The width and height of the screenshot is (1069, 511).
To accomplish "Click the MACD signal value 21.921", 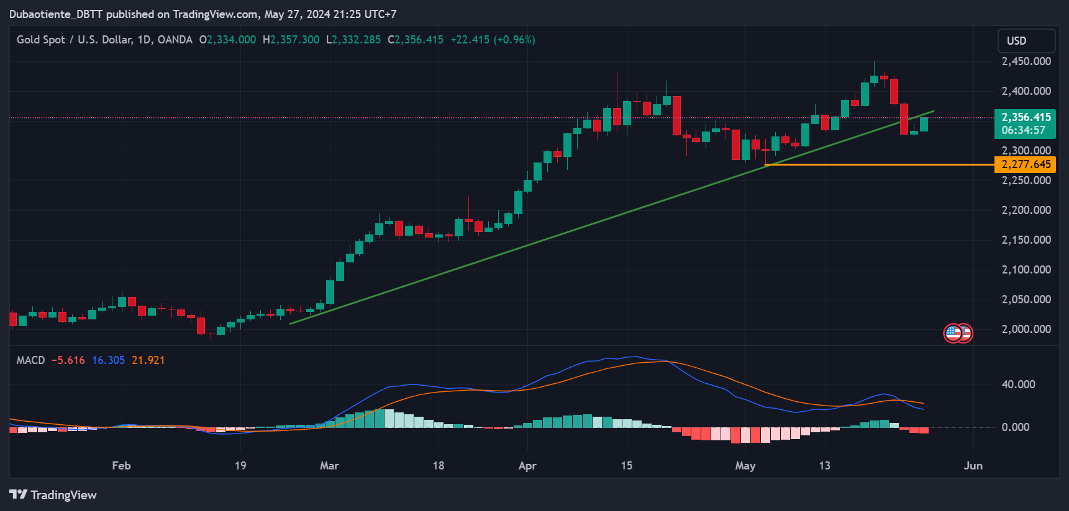I will pyautogui.click(x=148, y=360).
